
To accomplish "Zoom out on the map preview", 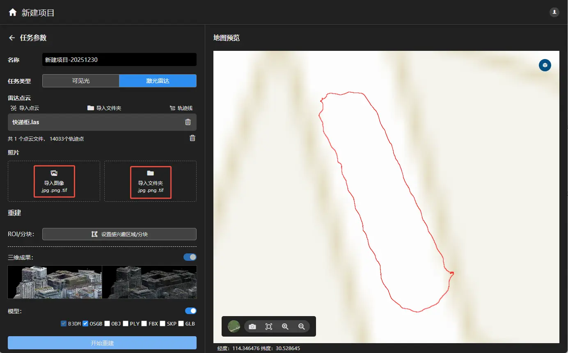I will pos(302,326).
